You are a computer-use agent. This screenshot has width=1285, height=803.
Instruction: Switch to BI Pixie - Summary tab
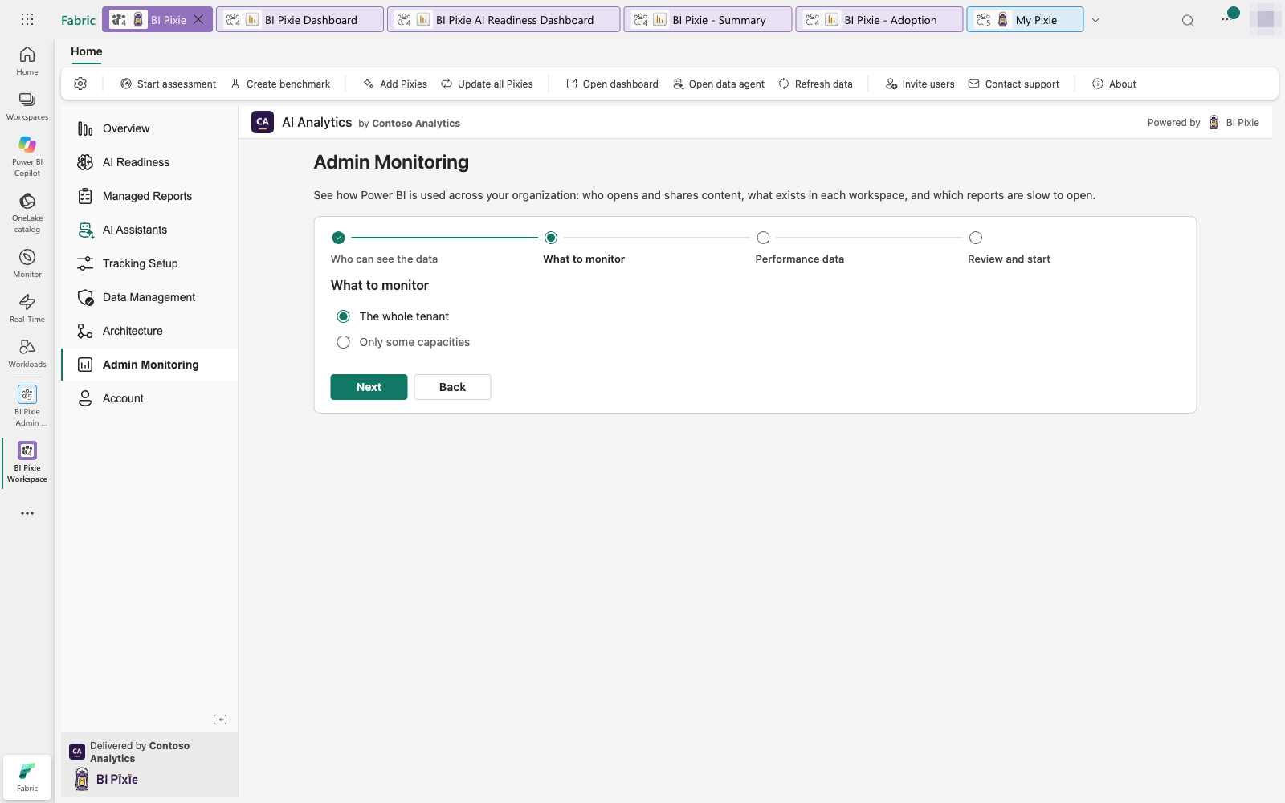[x=708, y=19]
